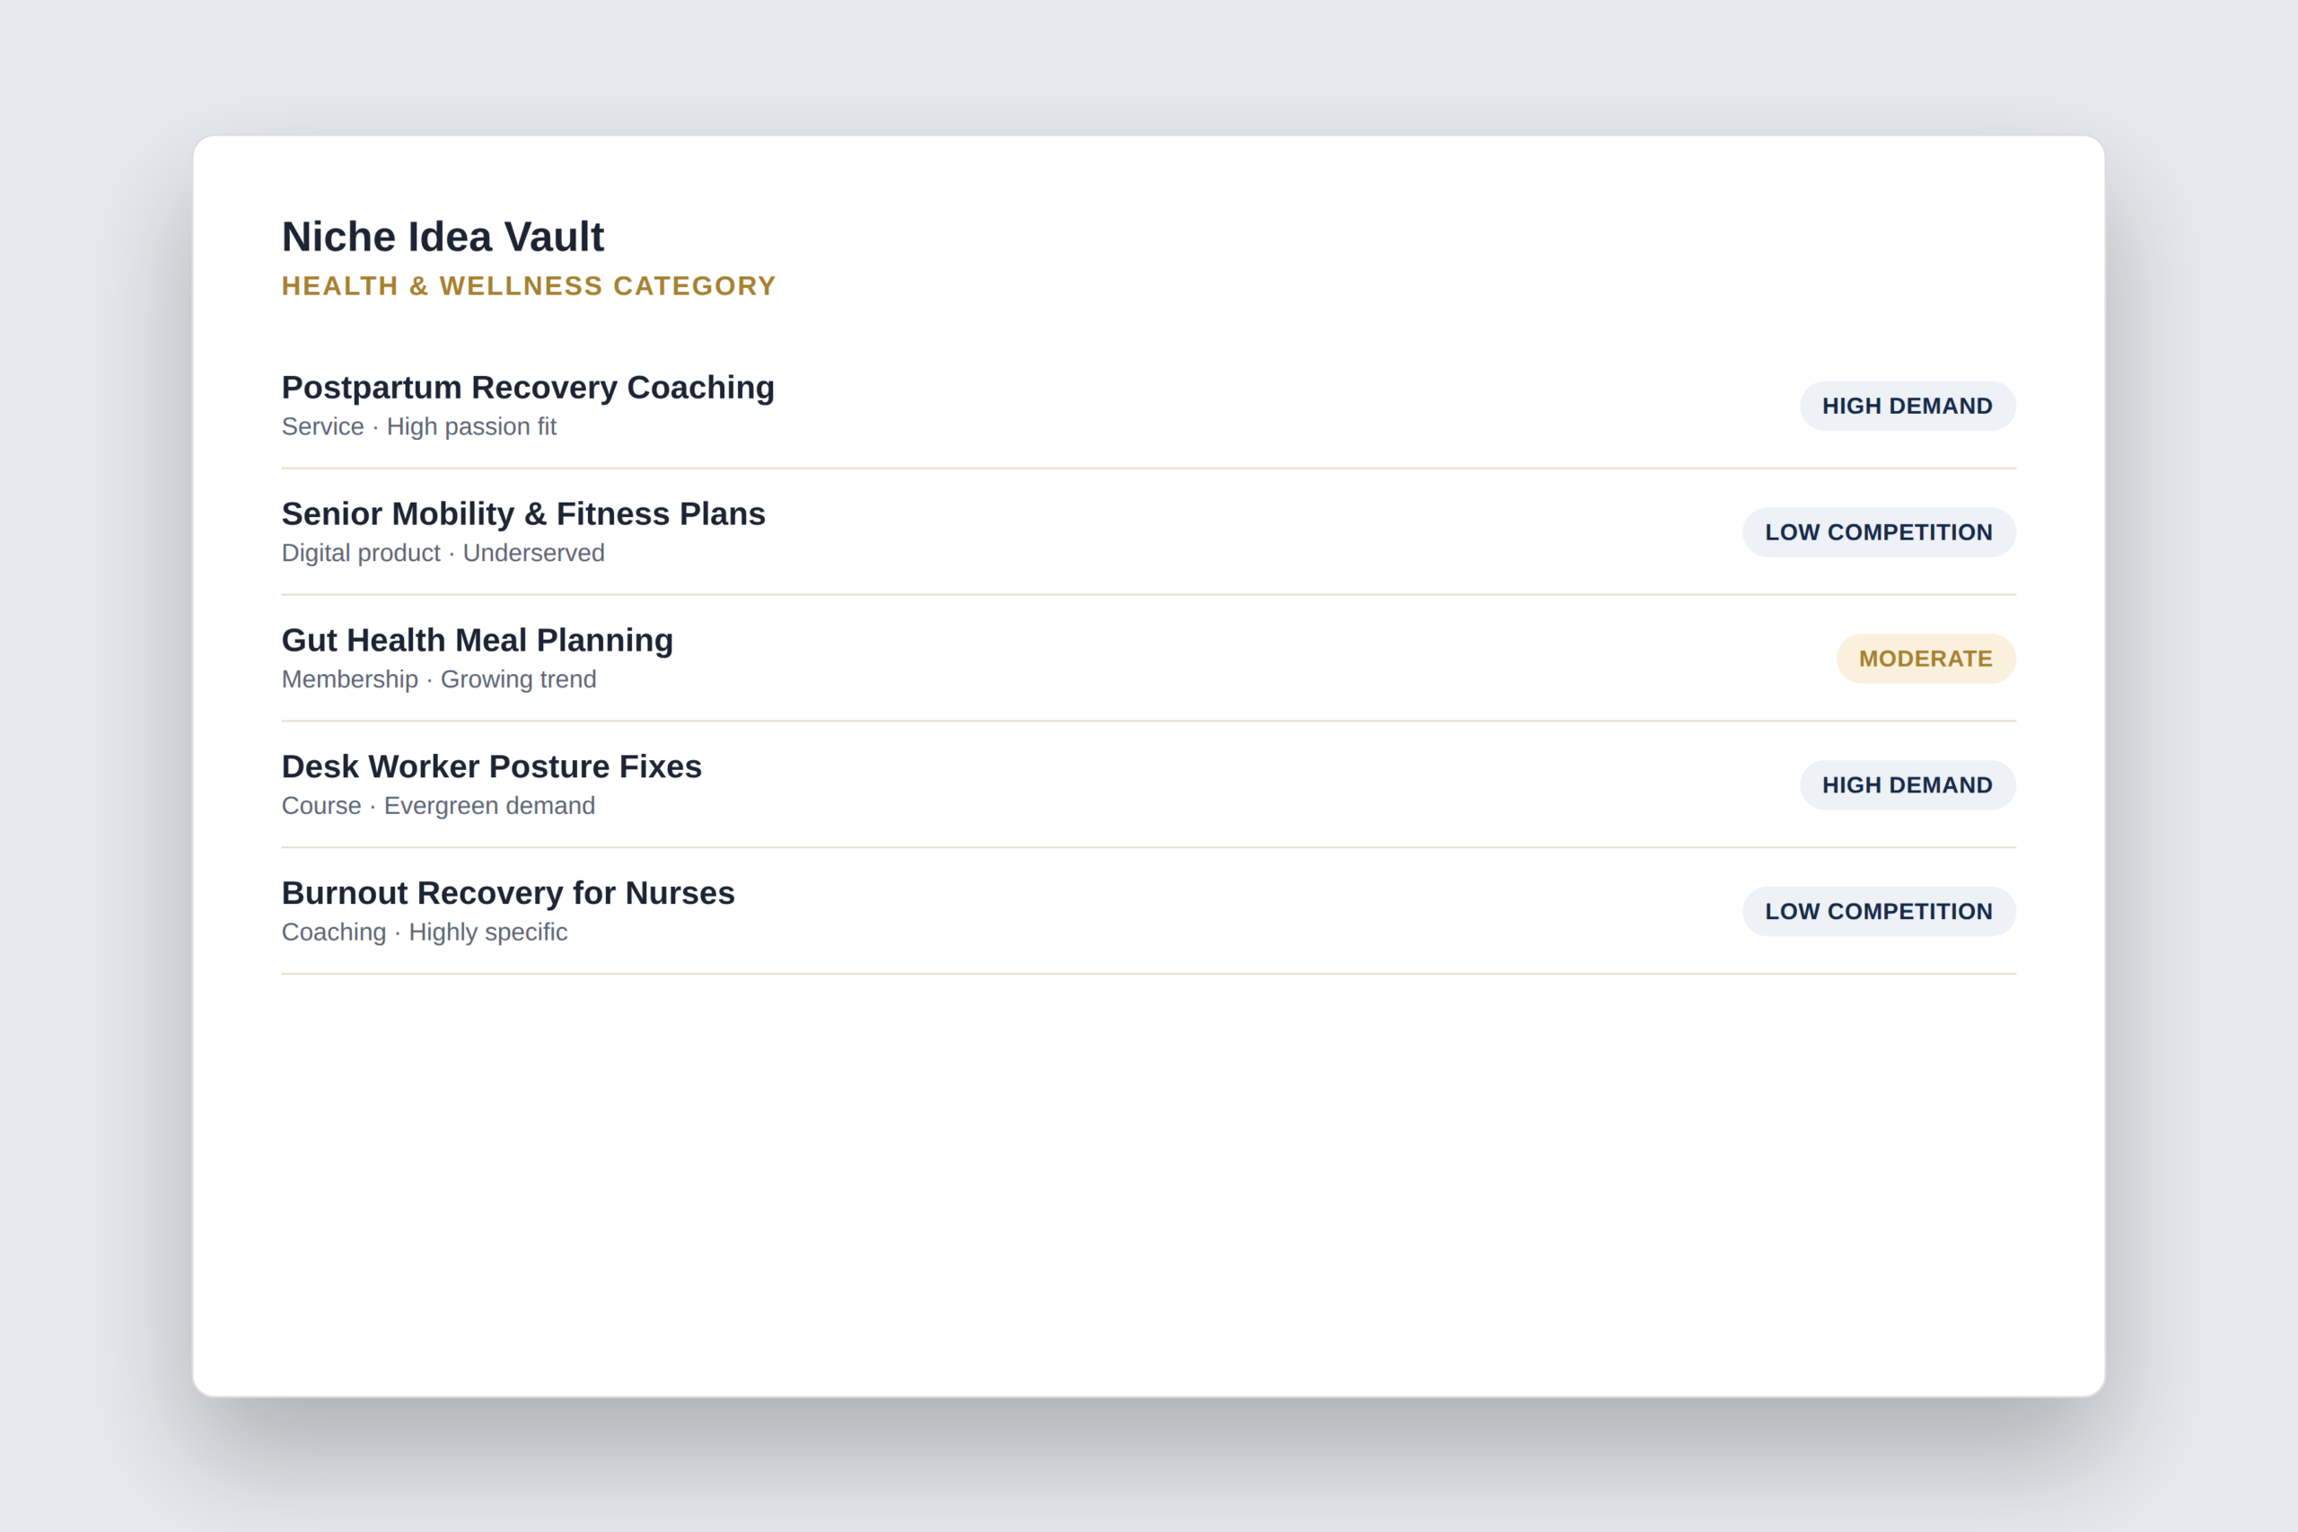Open Postpartum Recovery Coaching idea
This screenshot has height=1532, width=2298.
coord(528,388)
